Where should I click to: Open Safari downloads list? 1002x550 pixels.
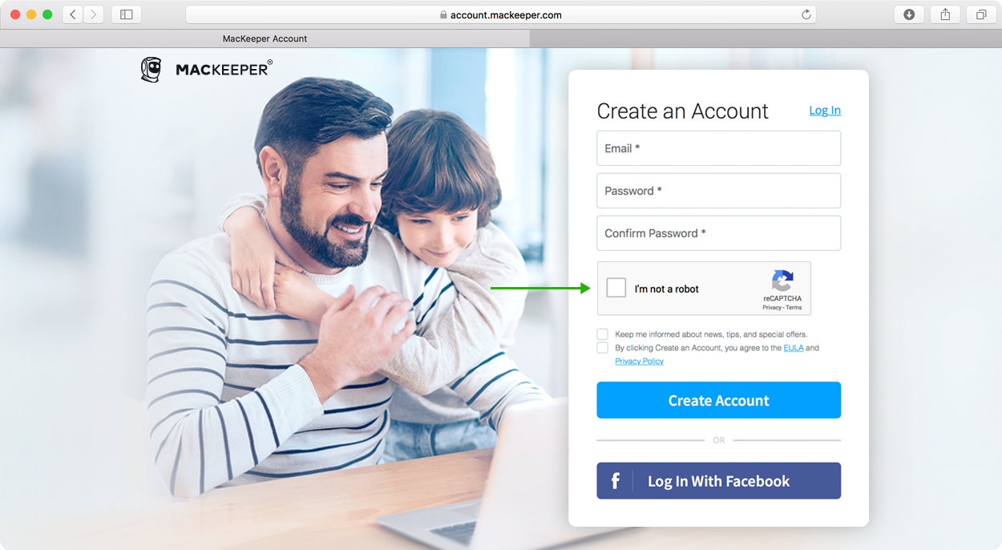pos(909,14)
